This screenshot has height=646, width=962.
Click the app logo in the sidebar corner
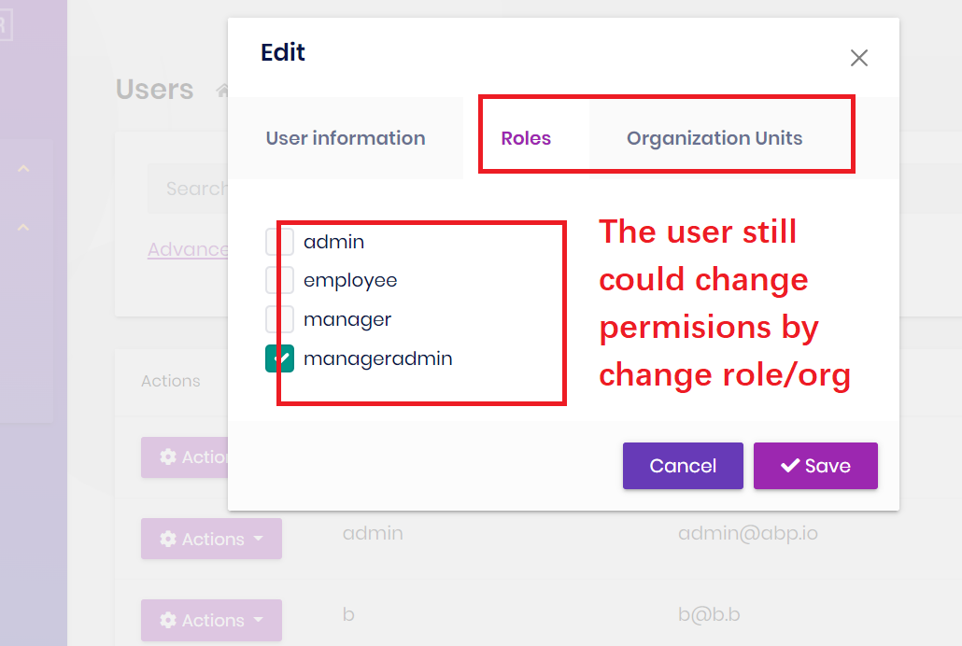(5, 25)
